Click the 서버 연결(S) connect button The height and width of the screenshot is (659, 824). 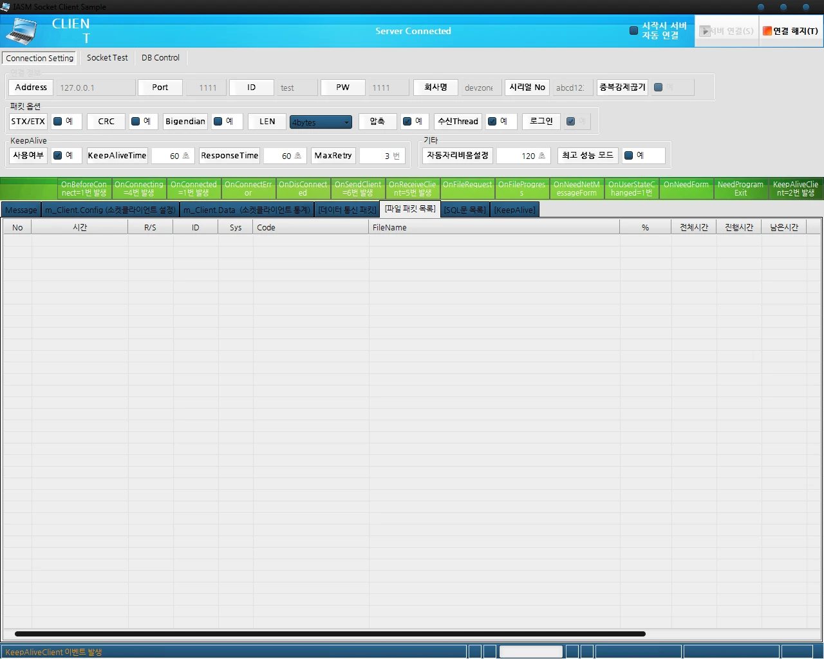click(726, 31)
